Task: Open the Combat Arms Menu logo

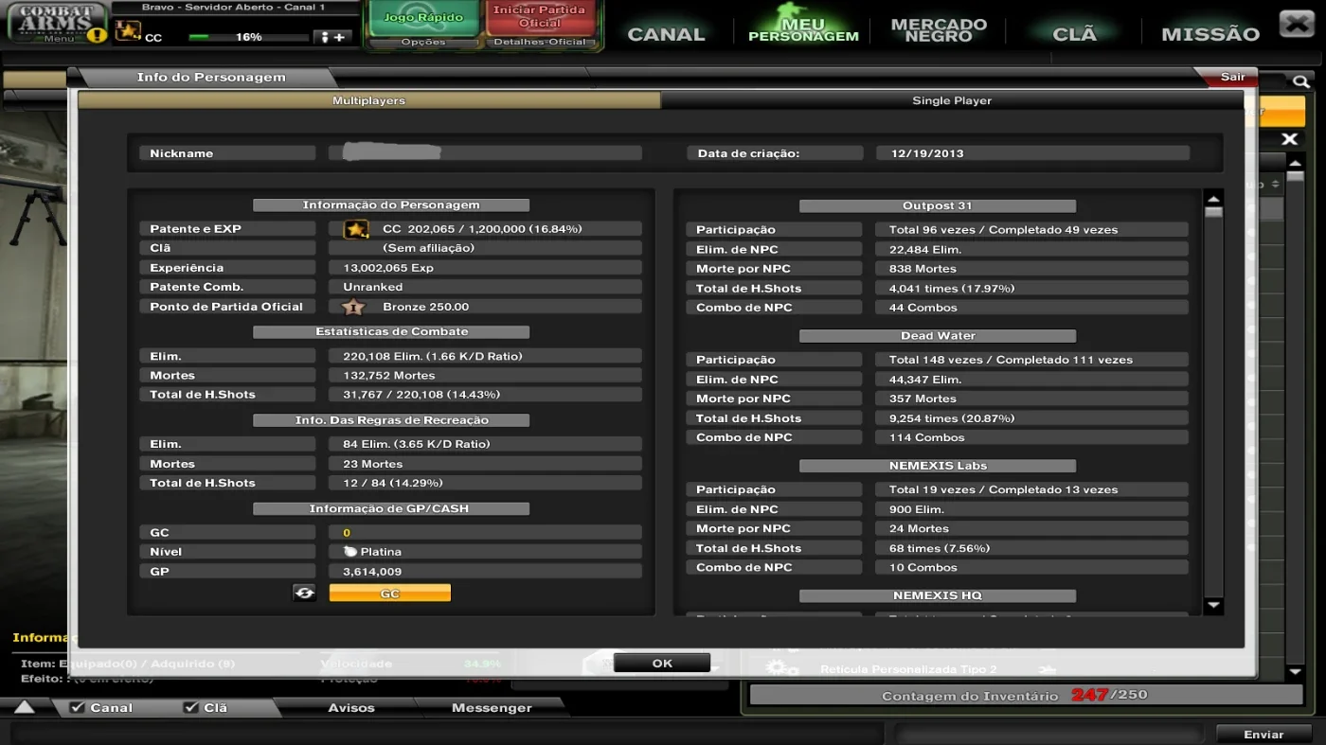Action: (57, 23)
